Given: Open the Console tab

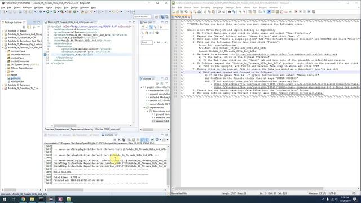Looking at the screenshot, I should [x=109, y=135].
